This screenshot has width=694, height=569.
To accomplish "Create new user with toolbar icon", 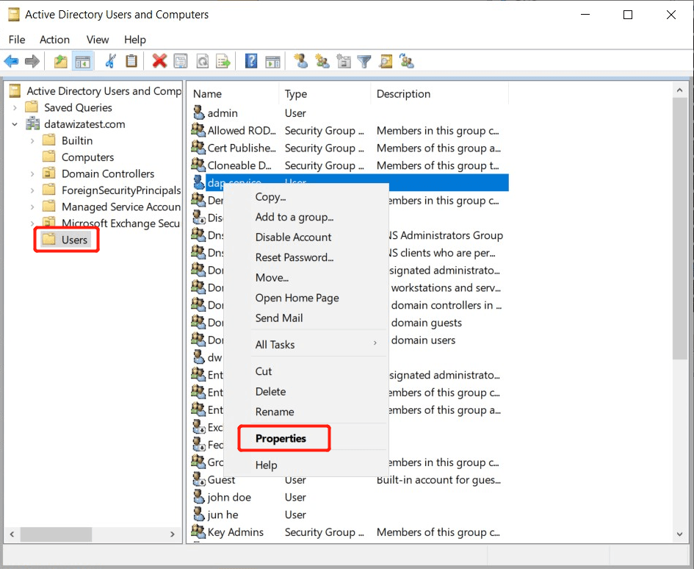I will click(301, 61).
